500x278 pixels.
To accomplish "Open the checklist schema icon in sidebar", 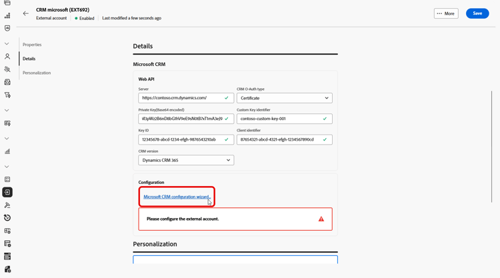I will pos(7,179).
